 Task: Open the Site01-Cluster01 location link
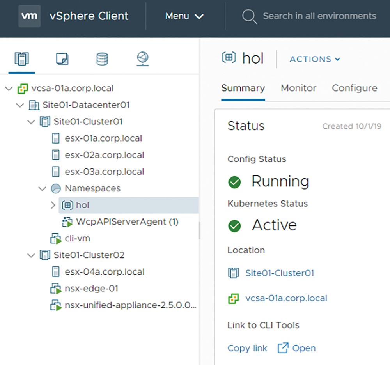[x=280, y=273]
